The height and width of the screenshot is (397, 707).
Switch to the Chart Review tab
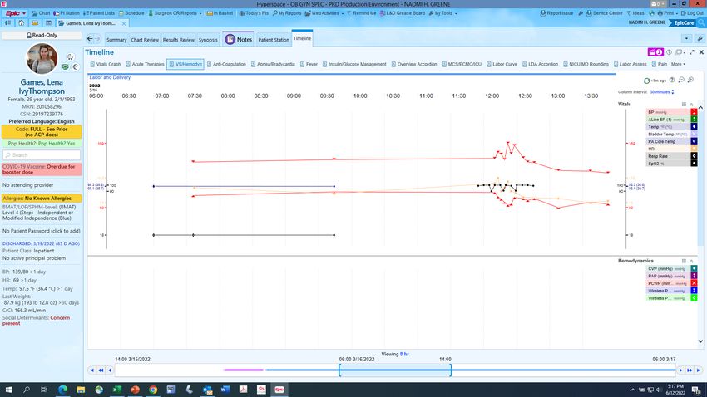(145, 40)
